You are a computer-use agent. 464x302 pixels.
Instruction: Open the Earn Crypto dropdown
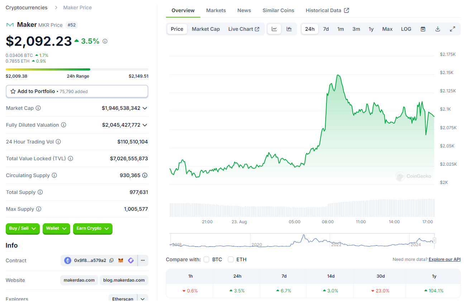tap(93, 228)
